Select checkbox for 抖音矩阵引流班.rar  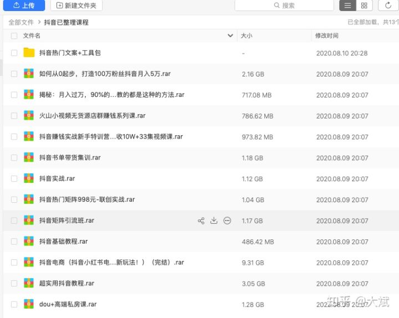tap(14, 220)
